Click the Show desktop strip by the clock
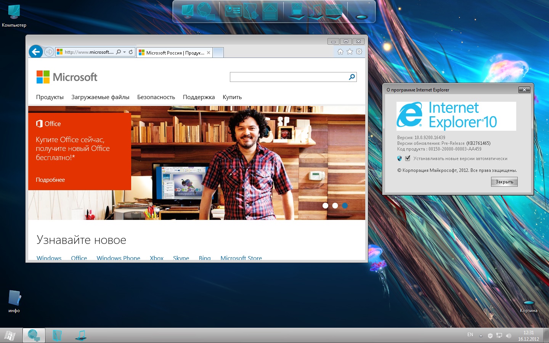This screenshot has height=343, width=549. coord(546,335)
